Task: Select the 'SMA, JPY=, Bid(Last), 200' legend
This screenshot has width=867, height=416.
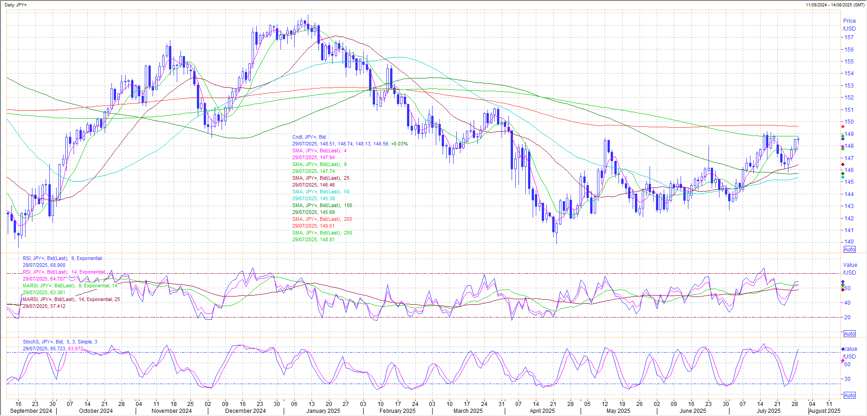Action: [322, 219]
